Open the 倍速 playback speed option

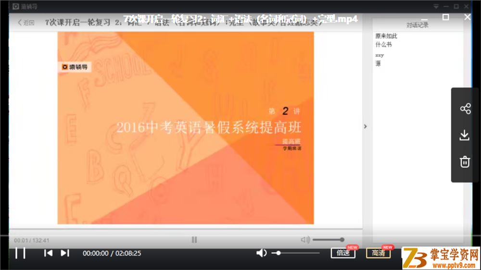point(343,253)
